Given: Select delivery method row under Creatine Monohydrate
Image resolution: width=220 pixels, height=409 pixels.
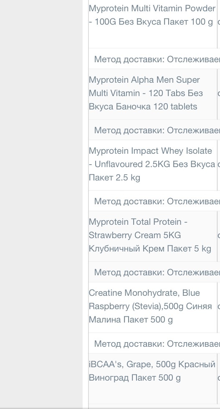Looking at the screenshot, I should coord(154,343).
